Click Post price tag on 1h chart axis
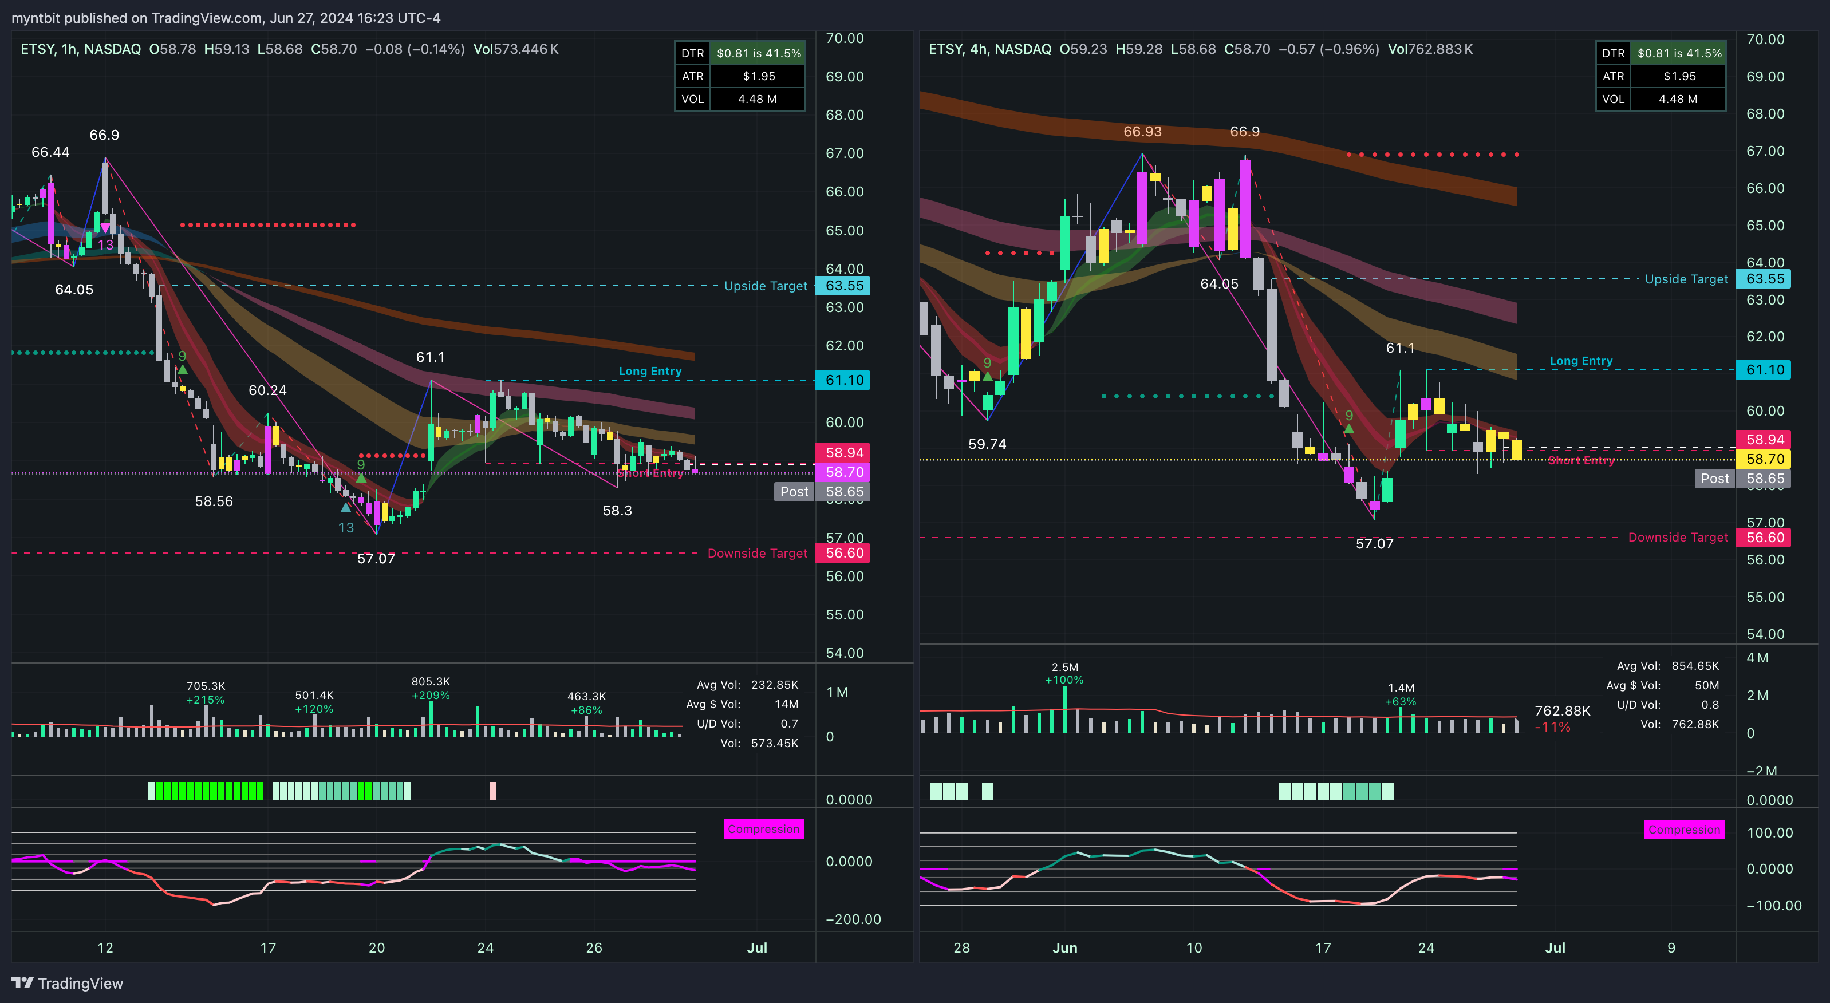The image size is (1830, 1003). point(794,492)
